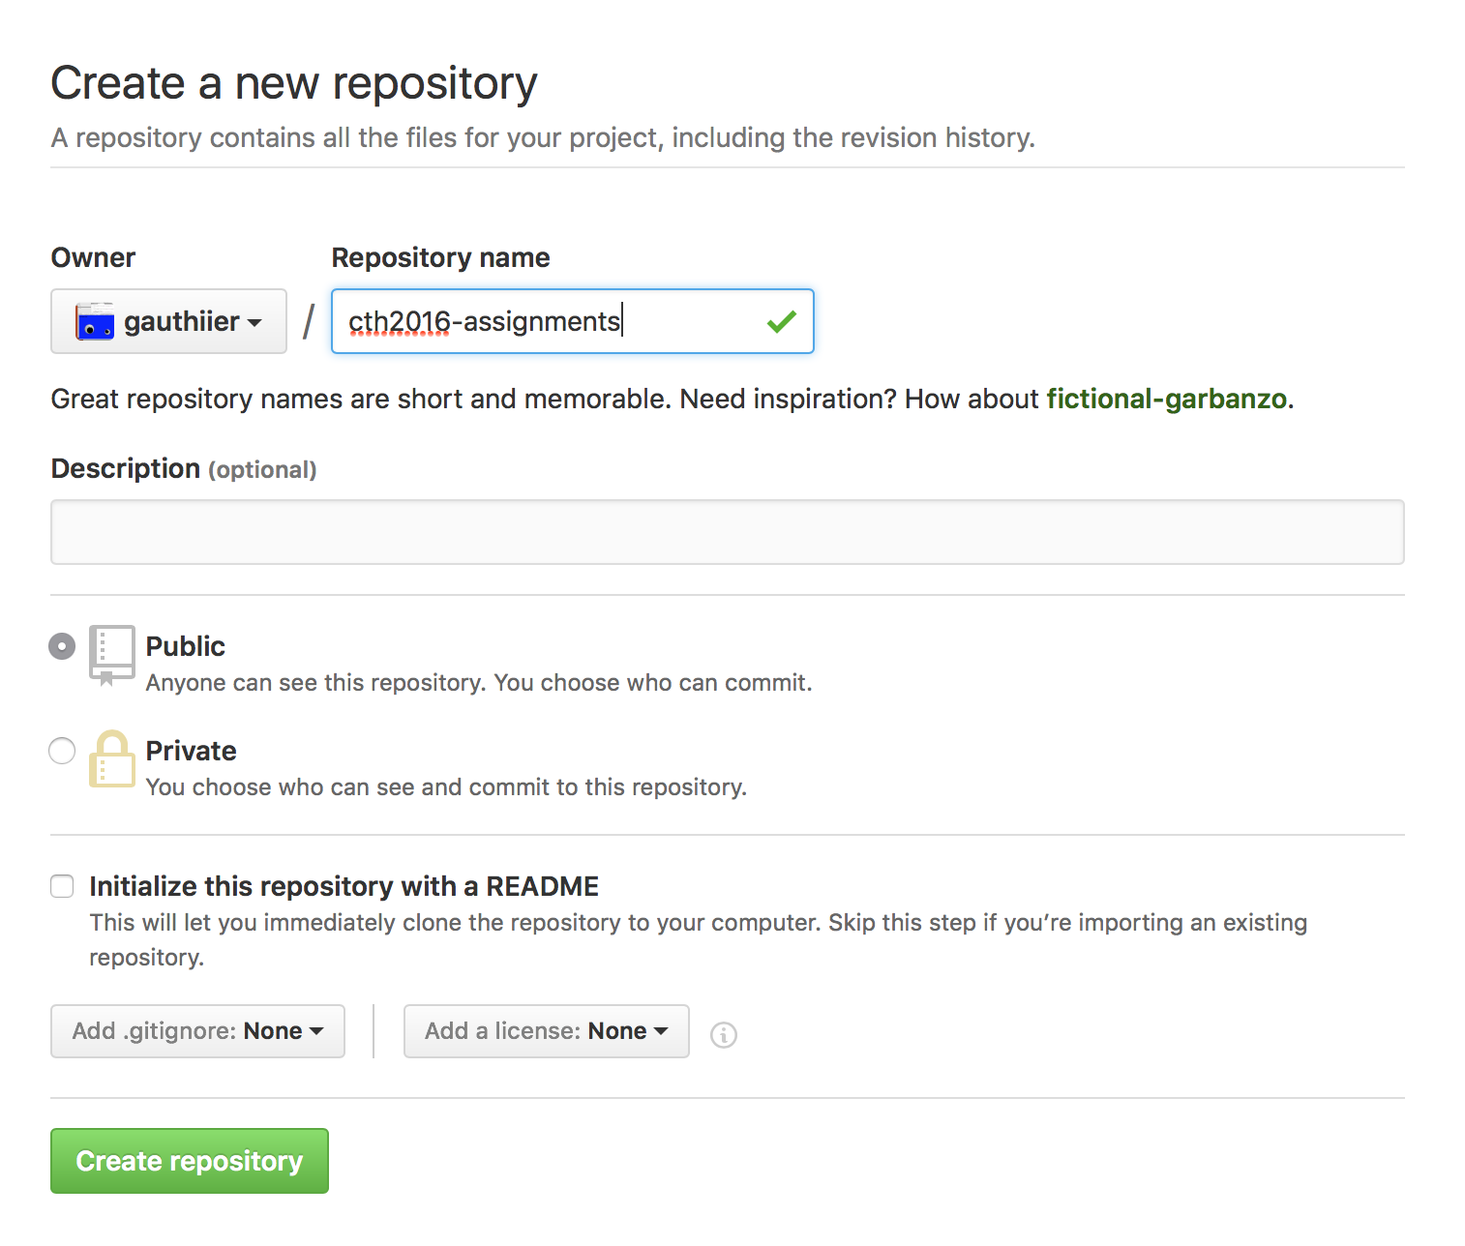Click the Initialize this repository README label
Viewport: 1465px width, 1246px height.
tap(344, 886)
